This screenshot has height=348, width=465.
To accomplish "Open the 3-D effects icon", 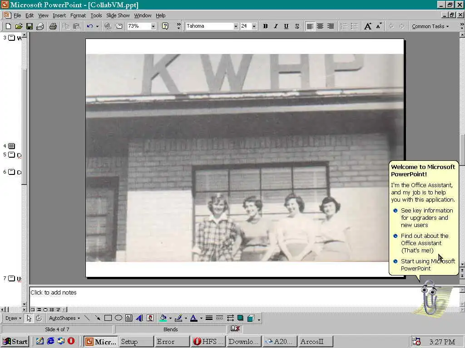I will pyautogui.click(x=251, y=318).
